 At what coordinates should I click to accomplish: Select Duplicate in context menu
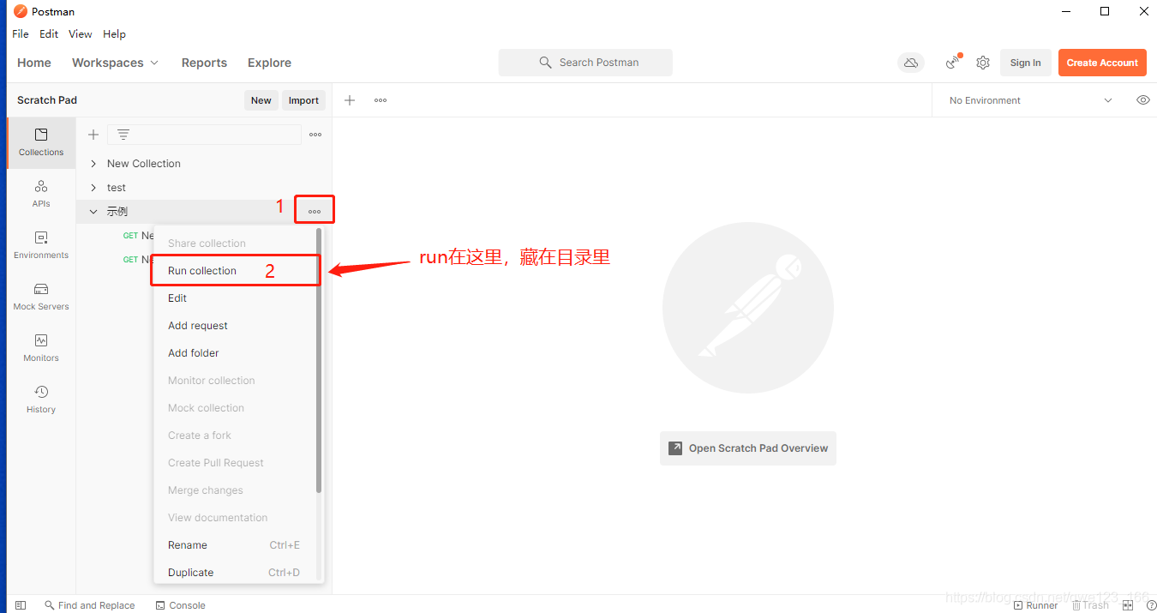[235, 573]
